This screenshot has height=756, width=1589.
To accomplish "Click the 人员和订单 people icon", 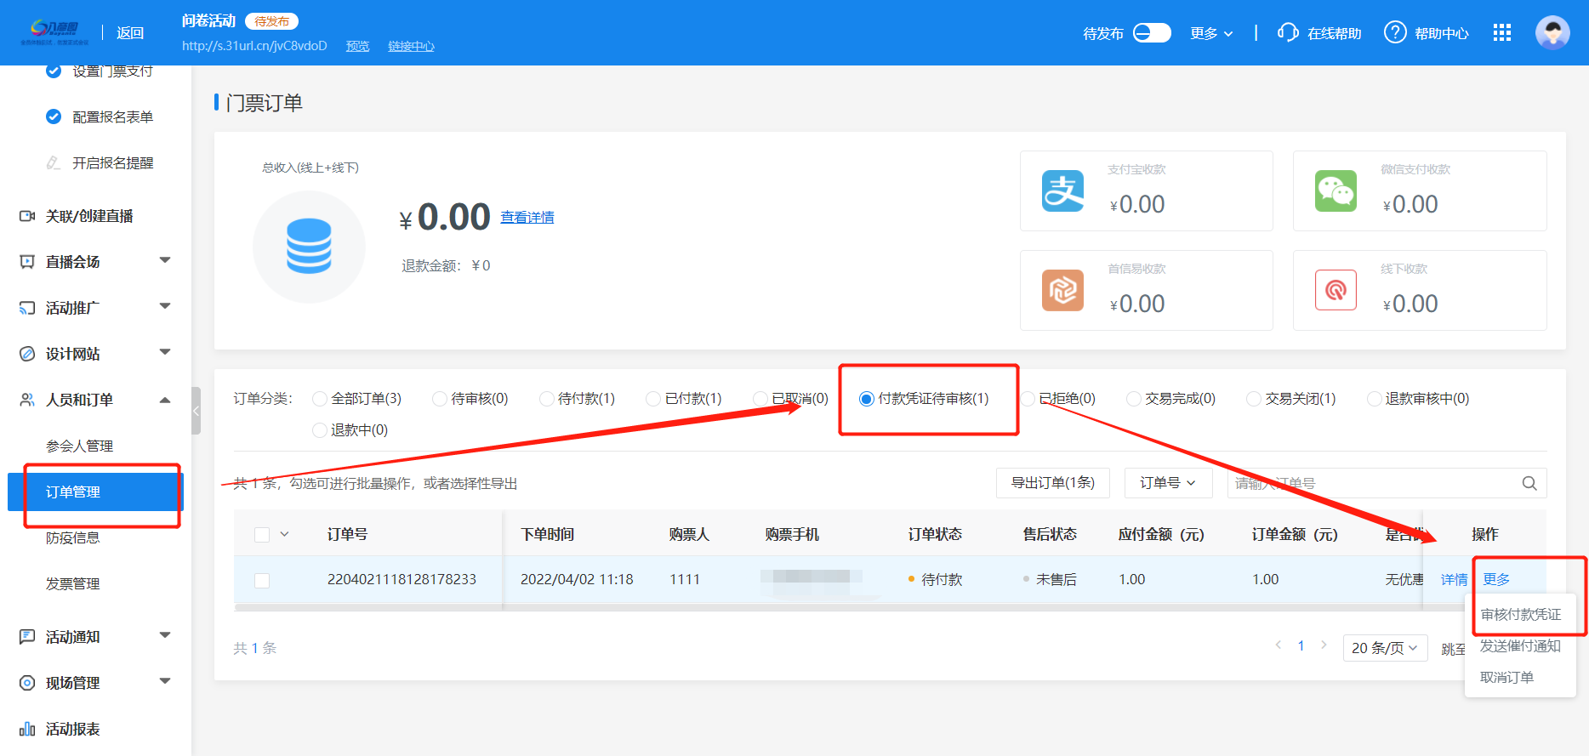I will pos(27,400).
